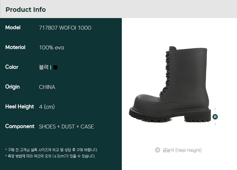Click the 굽높이 (Heel Height) legend text
Image resolution: width=237 pixels, height=170 pixels.
point(182,150)
